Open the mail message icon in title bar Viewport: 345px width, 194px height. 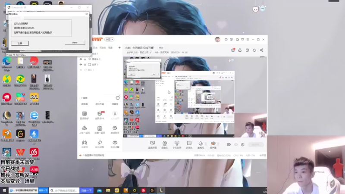point(226,40)
